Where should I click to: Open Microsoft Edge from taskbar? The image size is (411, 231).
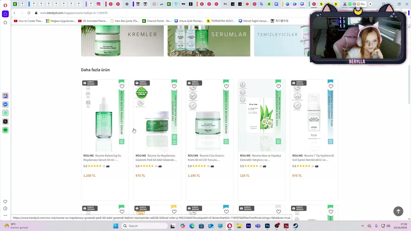(x=192, y=226)
